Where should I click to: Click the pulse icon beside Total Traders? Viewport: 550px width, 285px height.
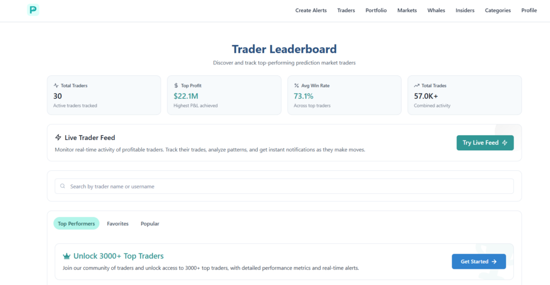click(56, 85)
